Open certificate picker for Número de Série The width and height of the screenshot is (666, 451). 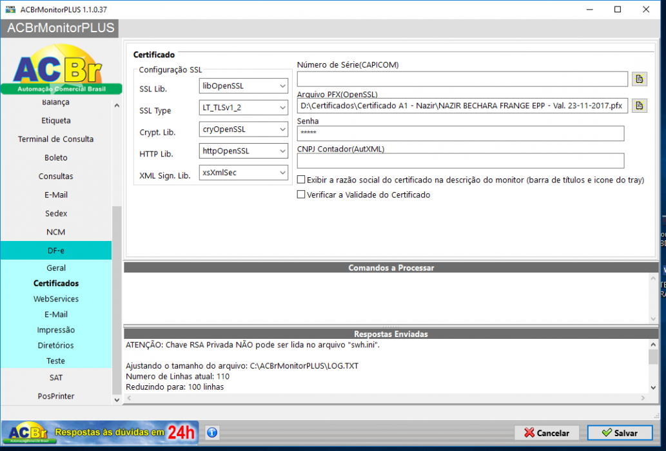click(x=639, y=79)
